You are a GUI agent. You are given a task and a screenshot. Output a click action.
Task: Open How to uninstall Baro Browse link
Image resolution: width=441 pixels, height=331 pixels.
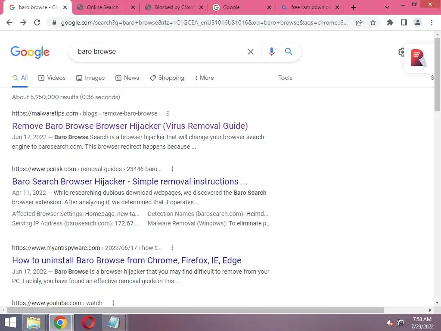(x=127, y=260)
